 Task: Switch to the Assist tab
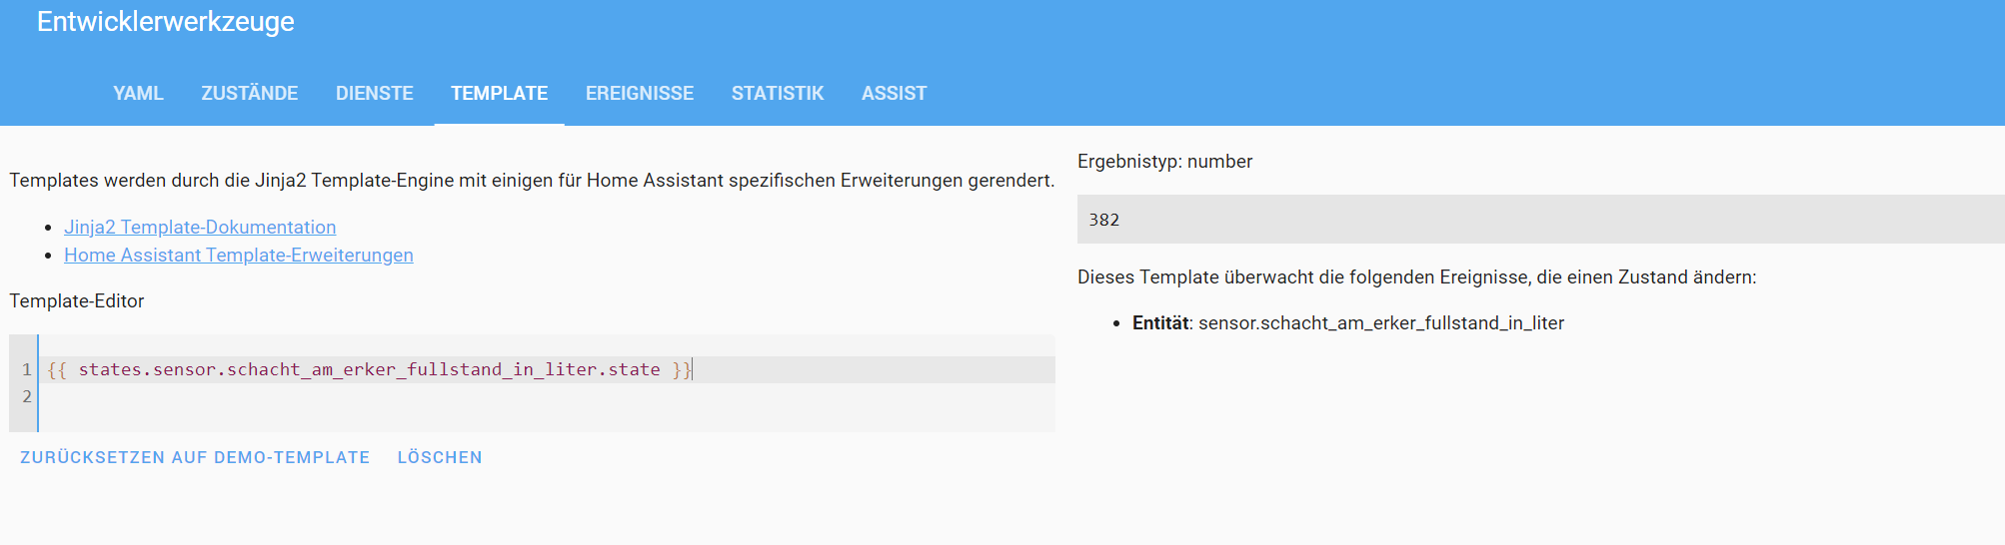point(895,94)
